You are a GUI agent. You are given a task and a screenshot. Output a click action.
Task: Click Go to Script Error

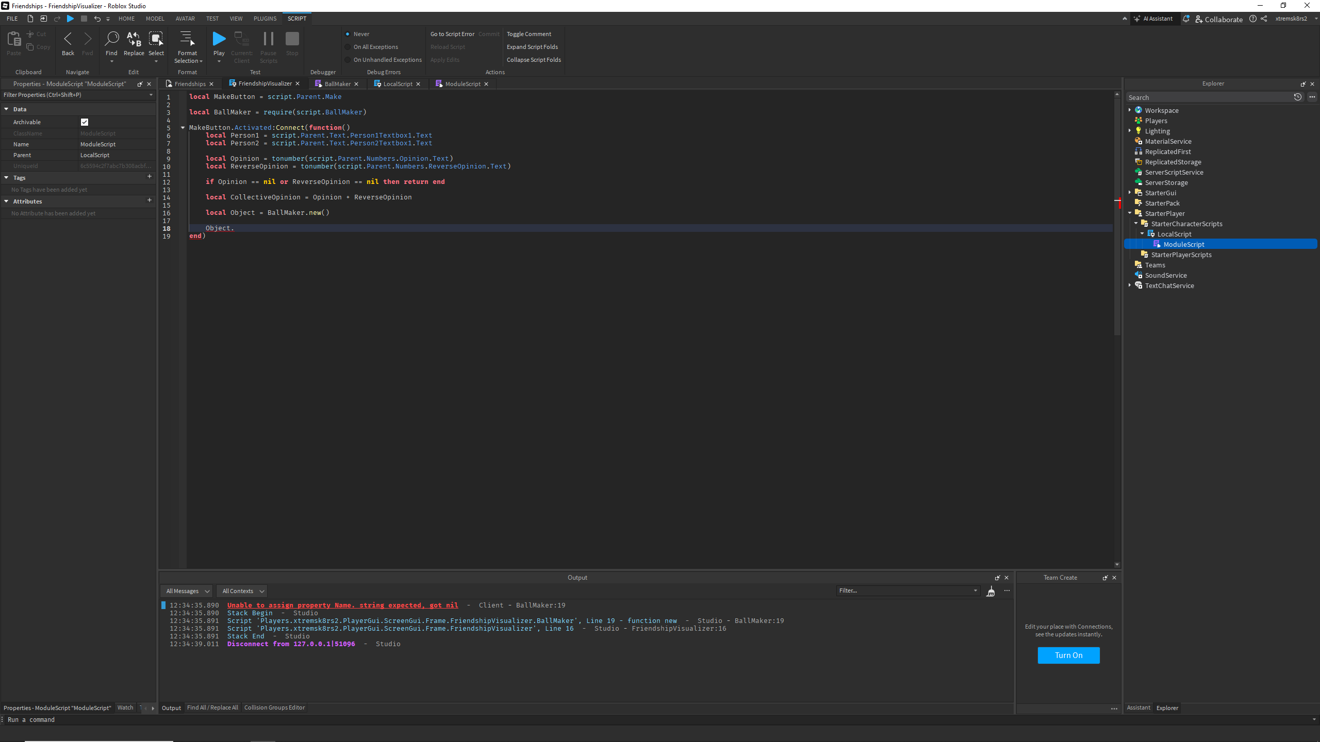point(452,34)
